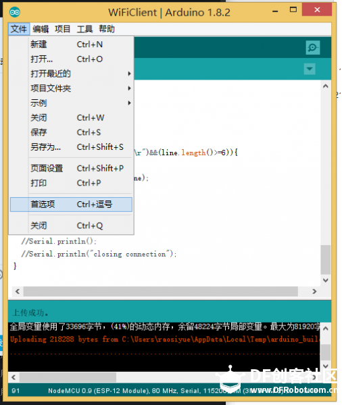Select 打印 in the file menu
The image size is (342, 405).
tap(71, 183)
